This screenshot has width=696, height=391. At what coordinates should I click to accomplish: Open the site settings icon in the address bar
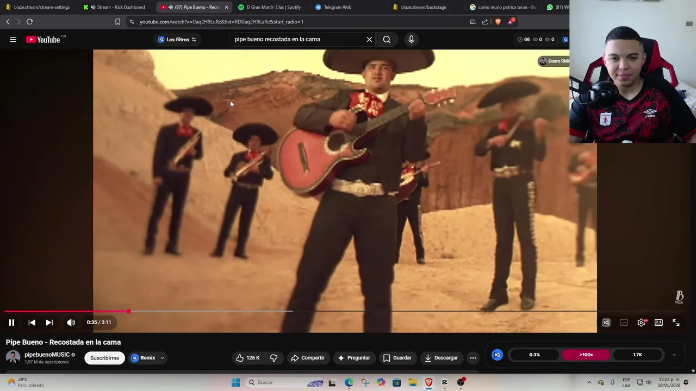pyautogui.click(x=132, y=22)
